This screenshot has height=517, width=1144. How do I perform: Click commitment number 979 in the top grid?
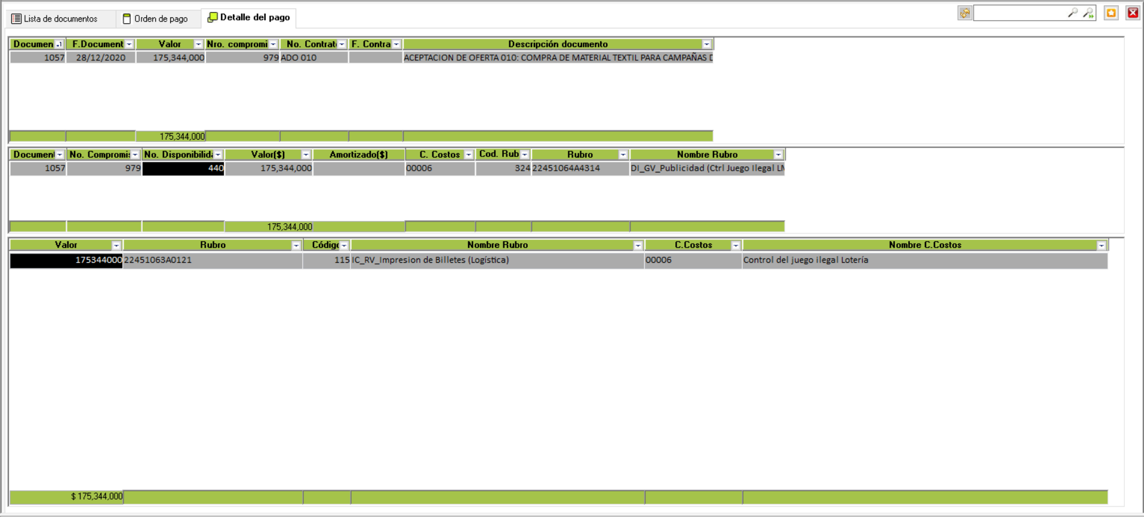tap(242, 58)
